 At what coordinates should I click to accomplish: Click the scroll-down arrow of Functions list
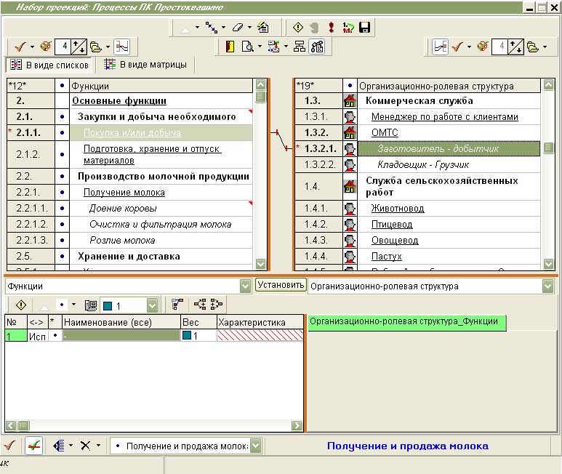[x=260, y=264]
